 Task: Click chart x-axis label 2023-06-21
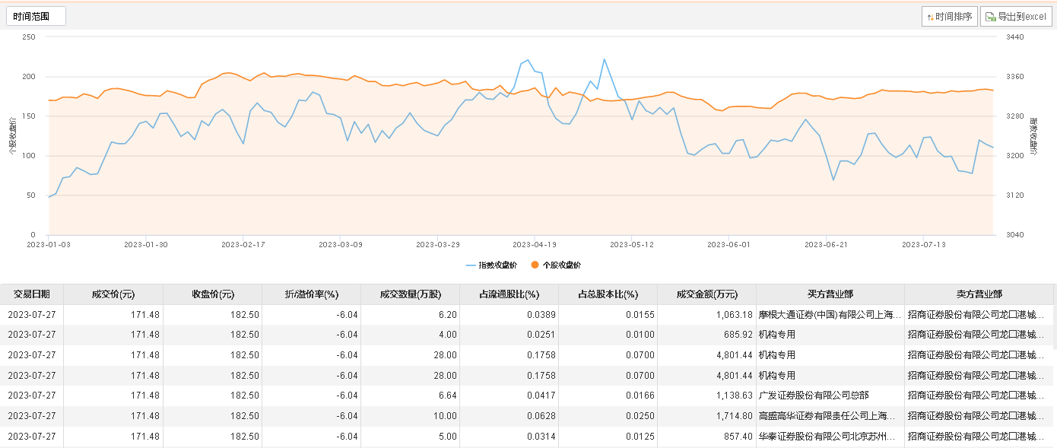coord(826,245)
